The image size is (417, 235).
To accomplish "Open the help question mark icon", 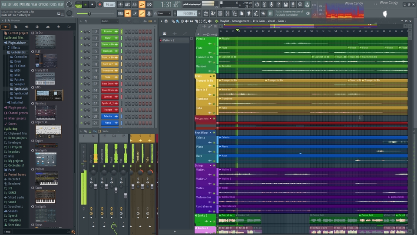I will (x=278, y=4).
